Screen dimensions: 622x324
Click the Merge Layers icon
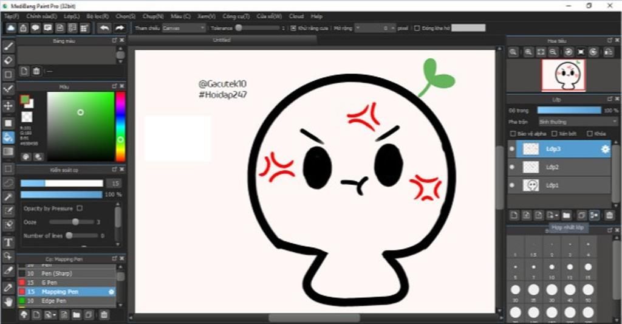point(594,215)
